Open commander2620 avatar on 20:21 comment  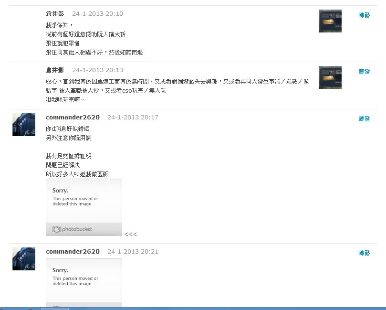point(24,259)
